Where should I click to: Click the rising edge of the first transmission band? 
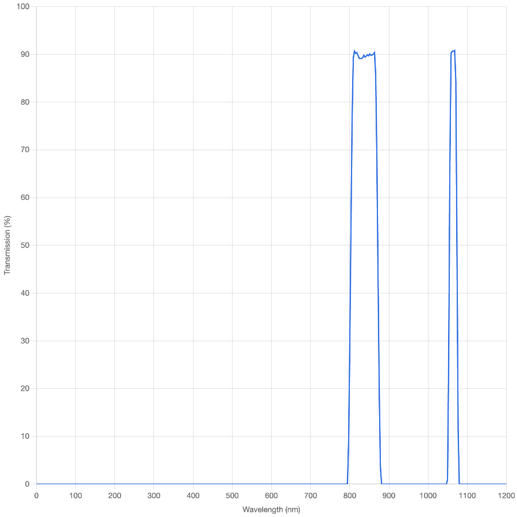(x=350, y=258)
